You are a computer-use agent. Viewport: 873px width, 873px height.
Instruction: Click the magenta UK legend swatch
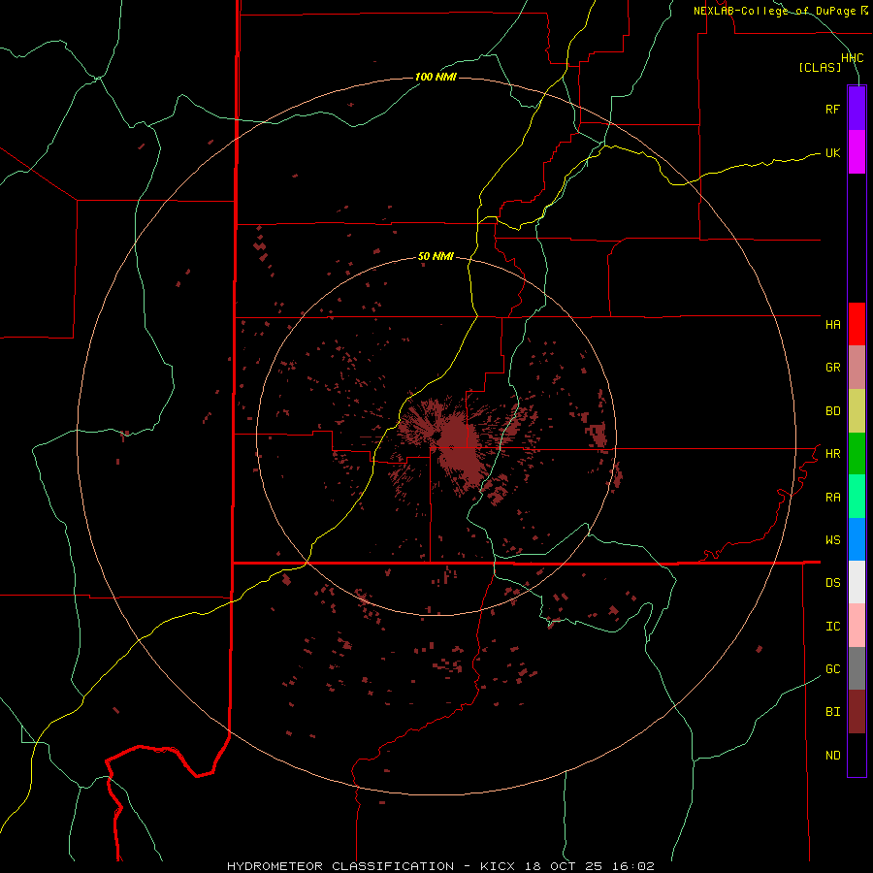857,152
